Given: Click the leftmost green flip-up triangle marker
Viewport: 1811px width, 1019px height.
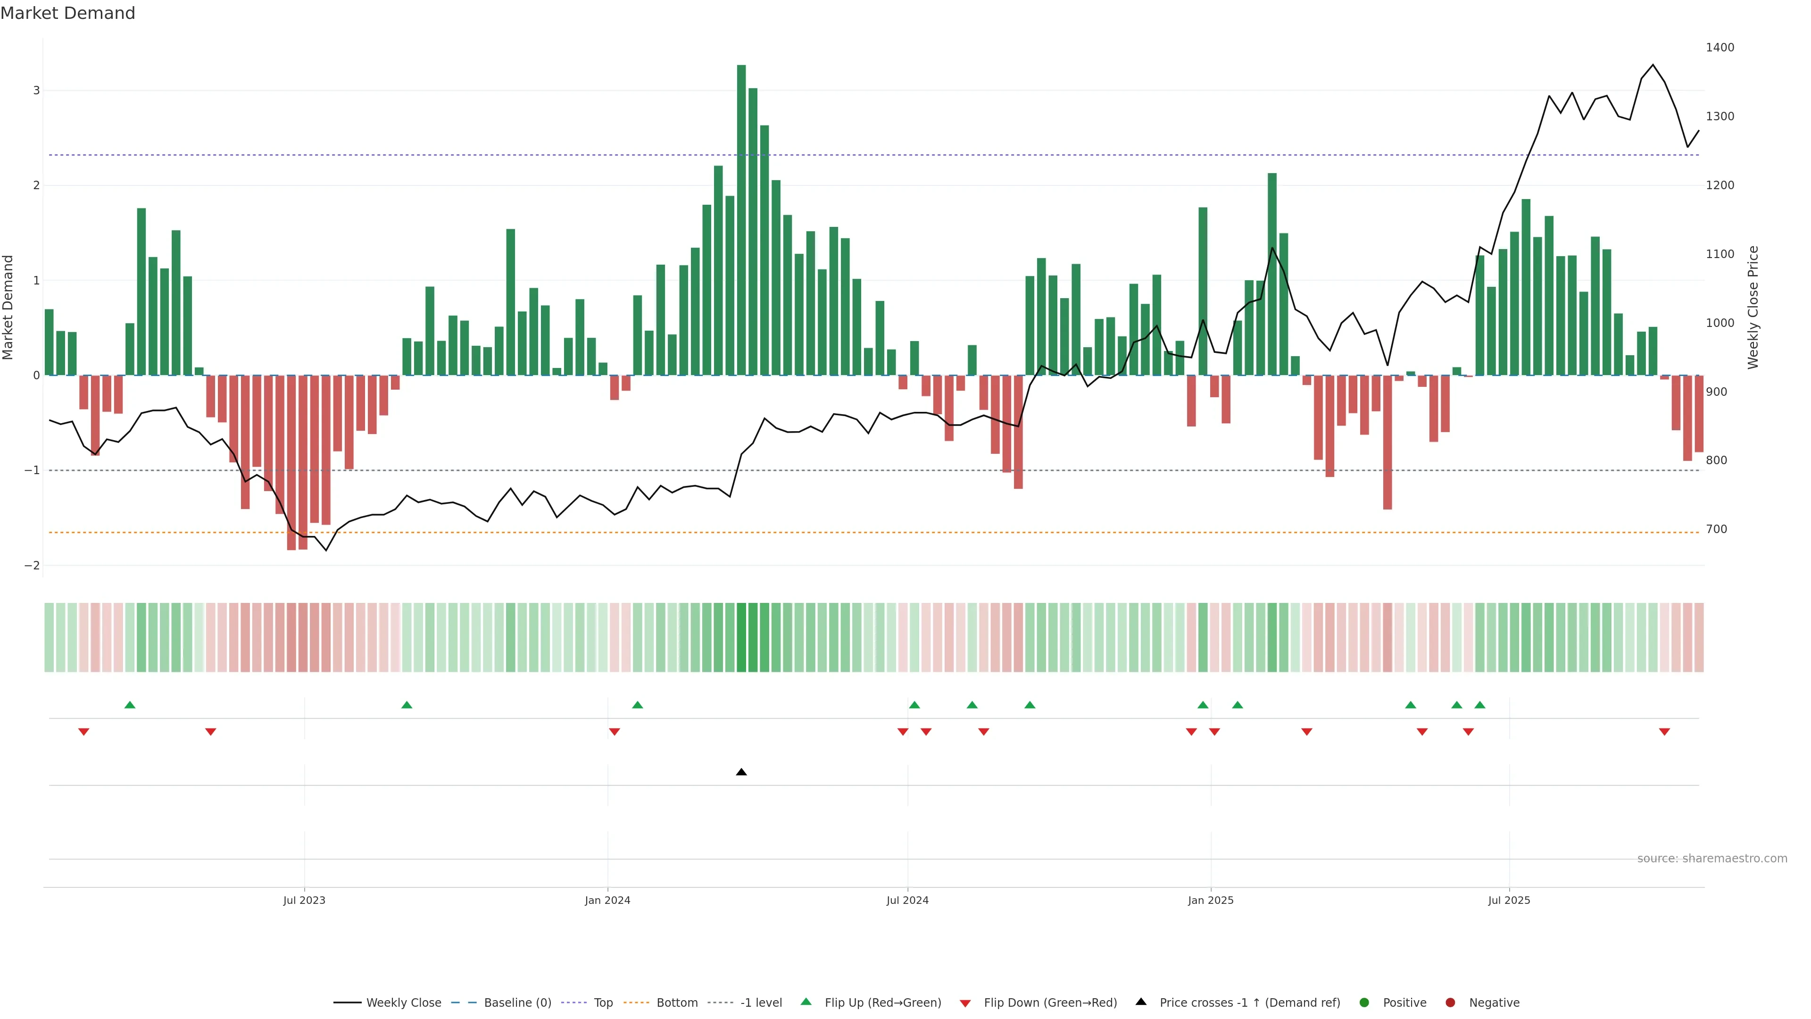Looking at the screenshot, I should click(129, 705).
